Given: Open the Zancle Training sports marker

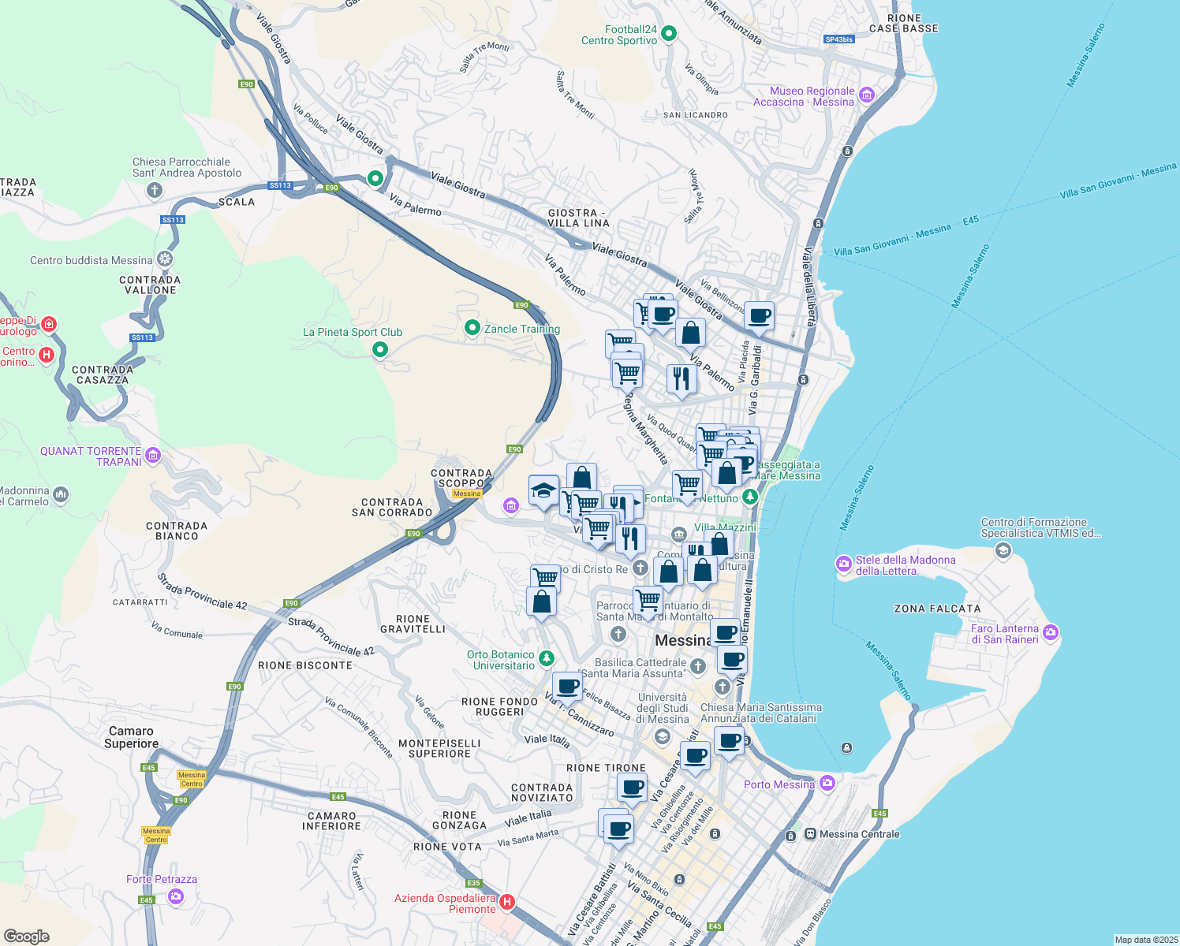Looking at the screenshot, I should coord(472,329).
